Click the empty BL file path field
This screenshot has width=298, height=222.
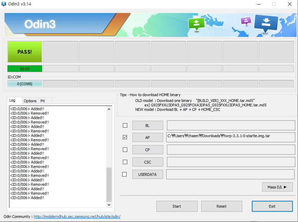click(231, 125)
